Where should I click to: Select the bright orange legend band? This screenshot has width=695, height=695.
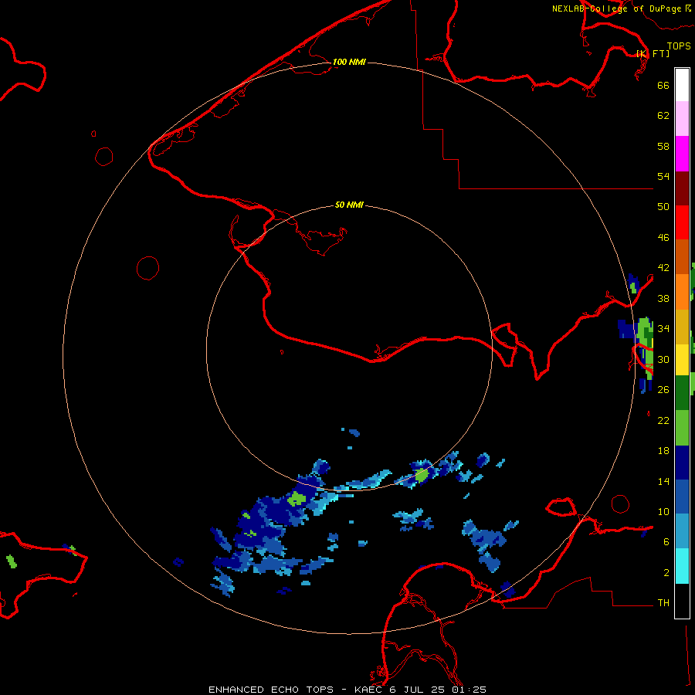point(682,292)
